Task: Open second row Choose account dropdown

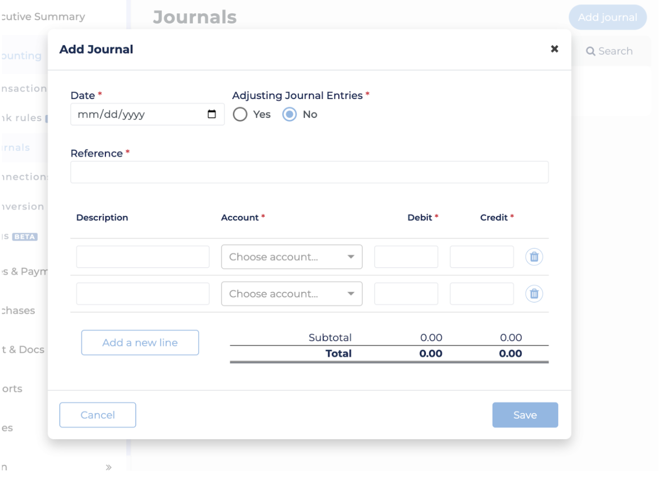Action: [291, 294]
